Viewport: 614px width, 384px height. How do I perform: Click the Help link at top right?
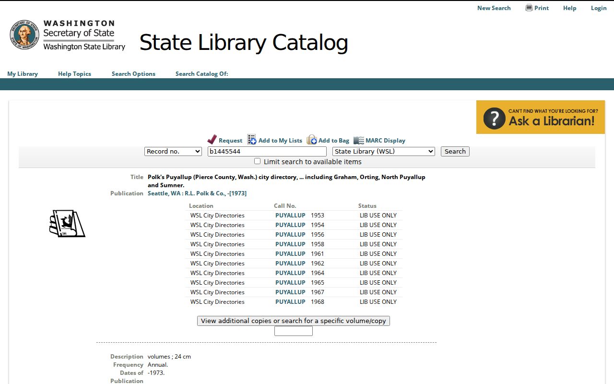tap(570, 8)
